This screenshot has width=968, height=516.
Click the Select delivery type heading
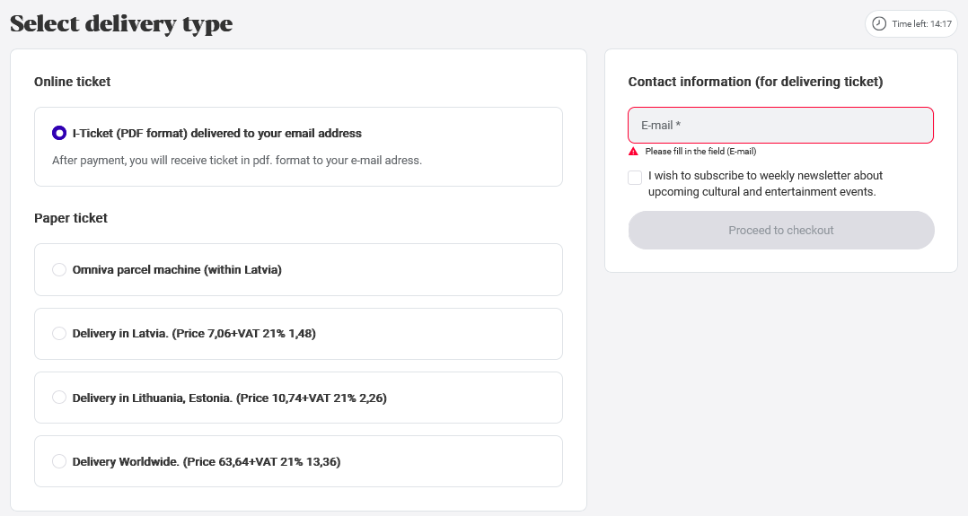121,23
